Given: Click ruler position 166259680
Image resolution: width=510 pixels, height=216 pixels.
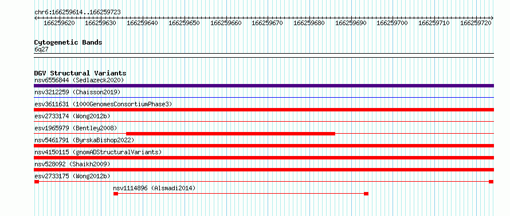Looking at the screenshot, I should point(309,23).
